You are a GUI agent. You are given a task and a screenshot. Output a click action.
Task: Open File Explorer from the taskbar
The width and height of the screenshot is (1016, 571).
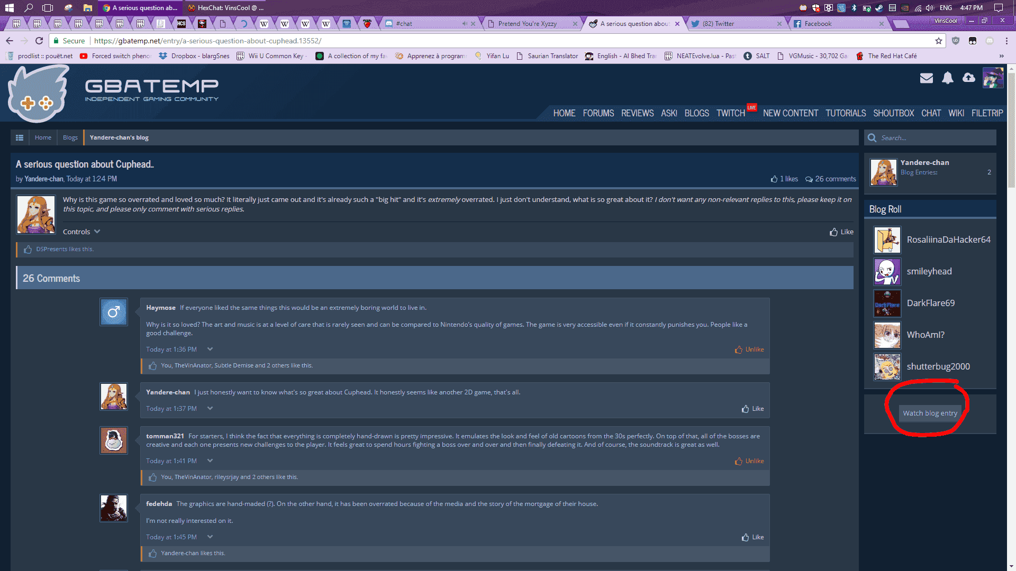[x=88, y=8]
